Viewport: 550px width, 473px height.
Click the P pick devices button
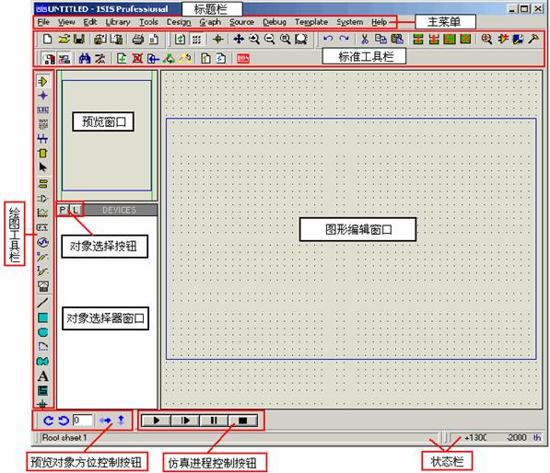pos(63,210)
